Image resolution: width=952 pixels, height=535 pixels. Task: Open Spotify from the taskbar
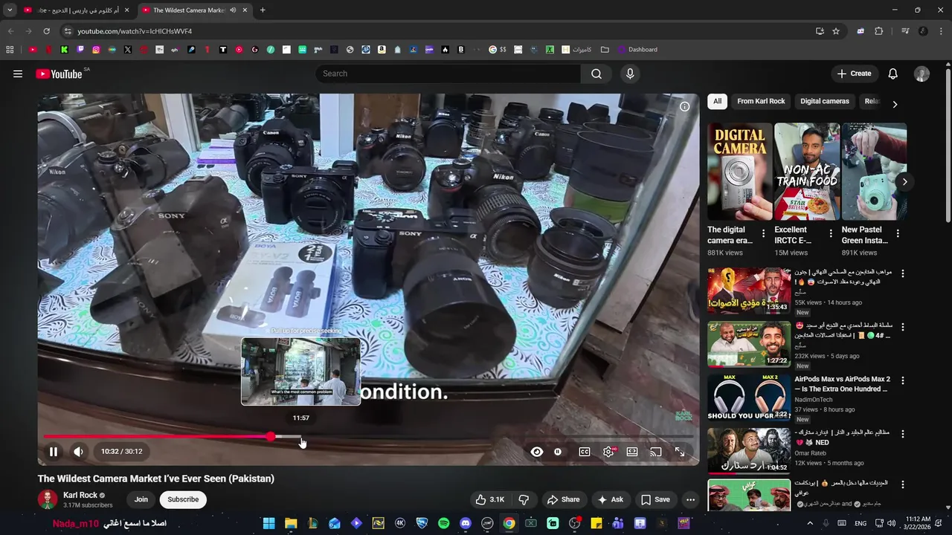444,523
